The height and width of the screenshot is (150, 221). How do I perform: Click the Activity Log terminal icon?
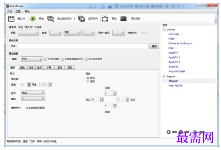coord(123,19)
